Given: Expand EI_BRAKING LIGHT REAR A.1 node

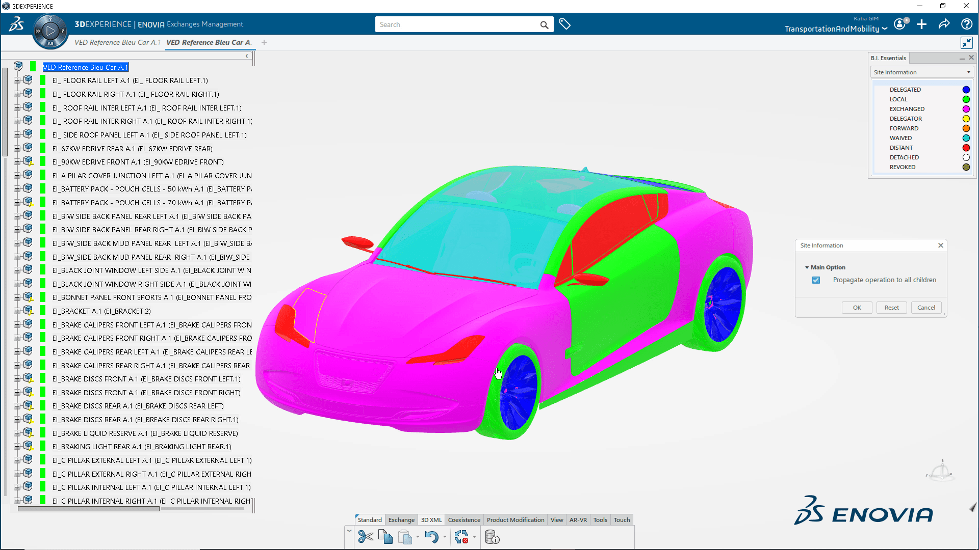Looking at the screenshot, I should (17, 447).
